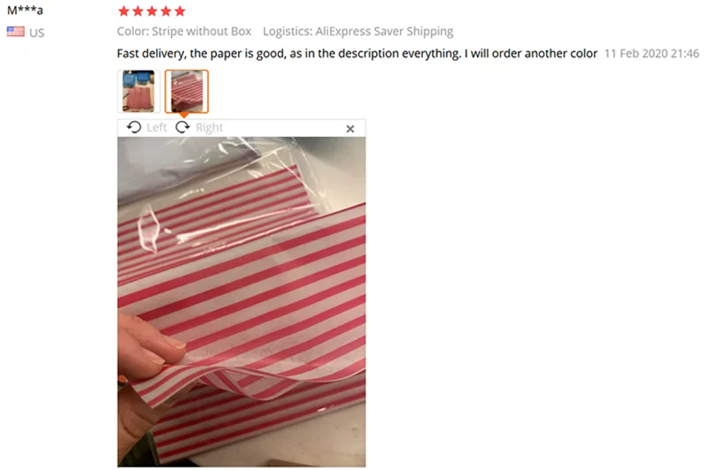Click the "US" country label
708x470 pixels.
tap(37, 33)
